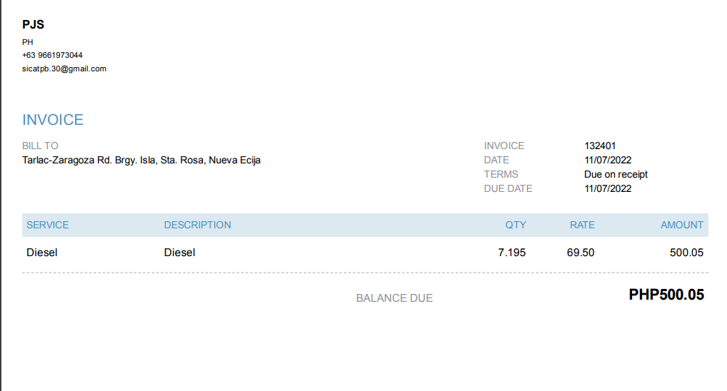Click the line amount 500.05
Image resolution: width=727 pixels, height=391 pixels.
tap(686, 253)
